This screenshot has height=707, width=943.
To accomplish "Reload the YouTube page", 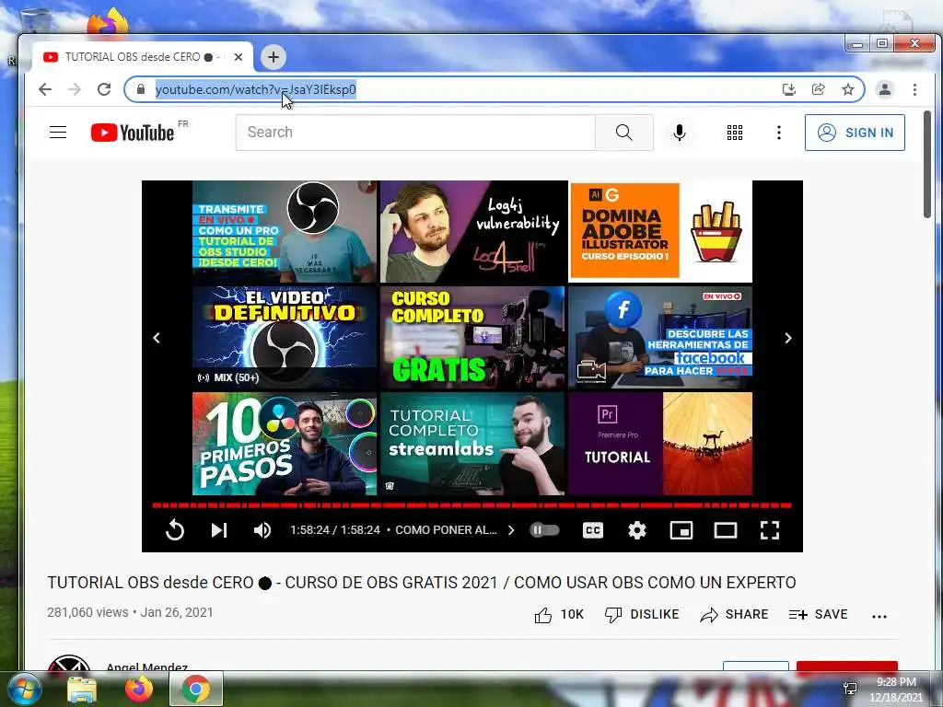I will click(104, 89).
